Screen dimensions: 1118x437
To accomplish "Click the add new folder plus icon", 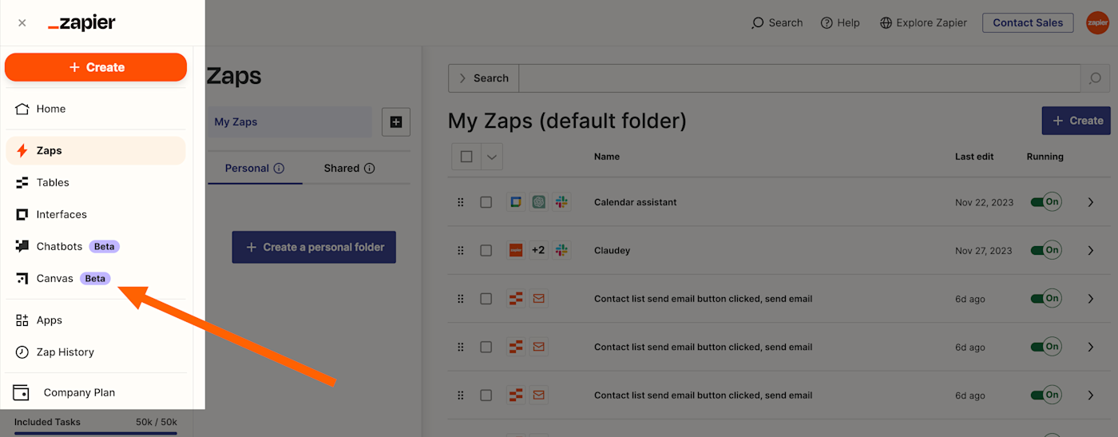I will click(x=395, y=122).
